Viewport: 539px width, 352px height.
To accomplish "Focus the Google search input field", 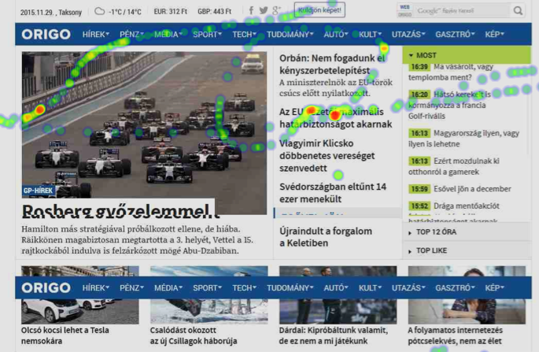I will click(x=461, y=11).
